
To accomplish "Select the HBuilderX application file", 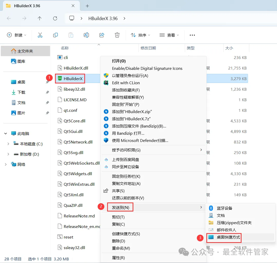I will (70, 79).
